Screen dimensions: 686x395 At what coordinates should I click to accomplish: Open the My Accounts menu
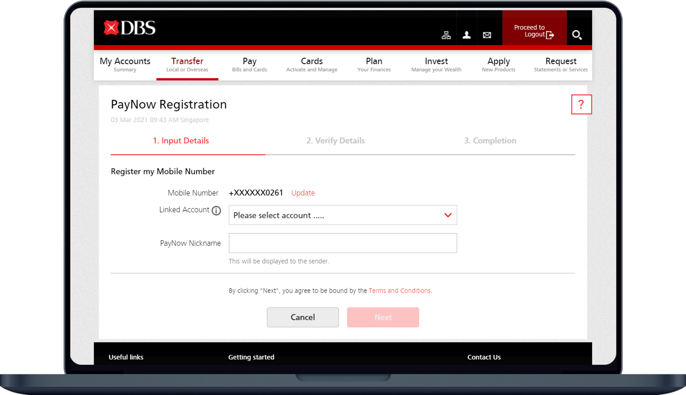[125, 65]
